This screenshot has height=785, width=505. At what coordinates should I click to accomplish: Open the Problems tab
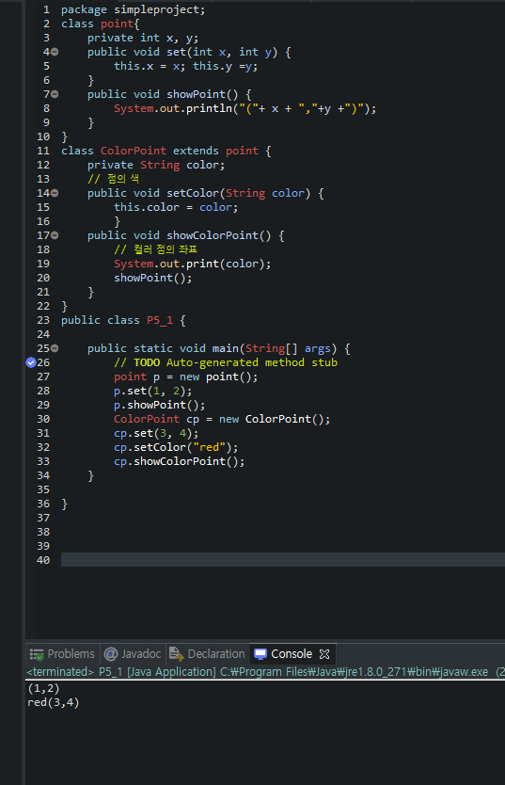62,654
